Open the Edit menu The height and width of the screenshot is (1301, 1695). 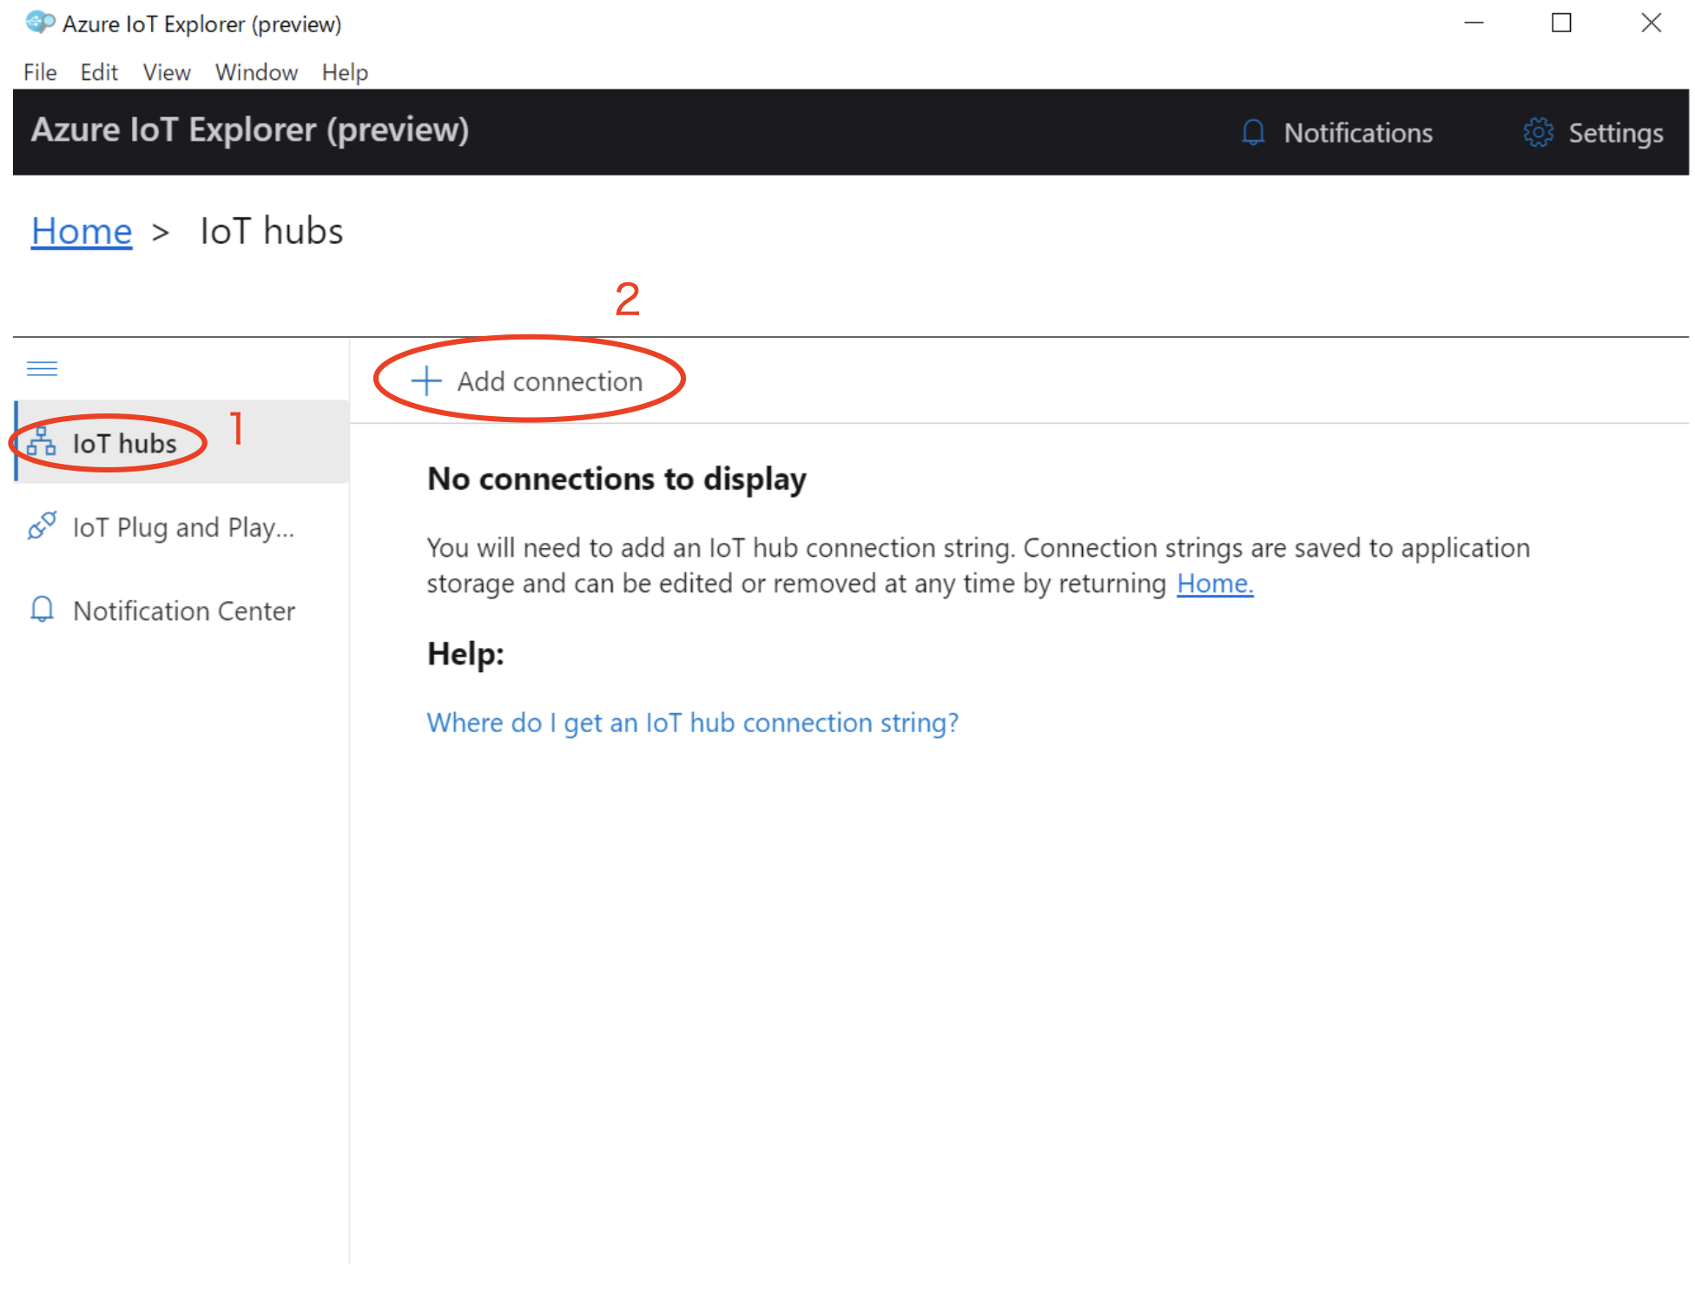pos(99,72)
